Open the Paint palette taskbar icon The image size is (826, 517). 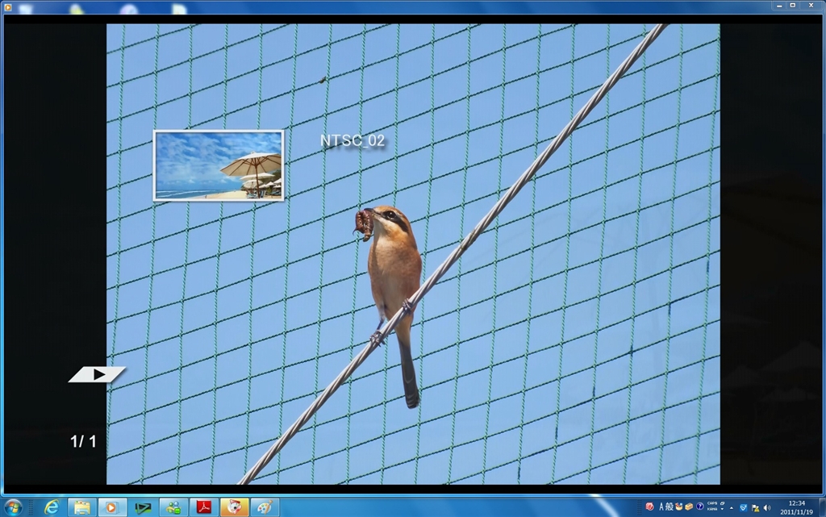pos(265,507)
